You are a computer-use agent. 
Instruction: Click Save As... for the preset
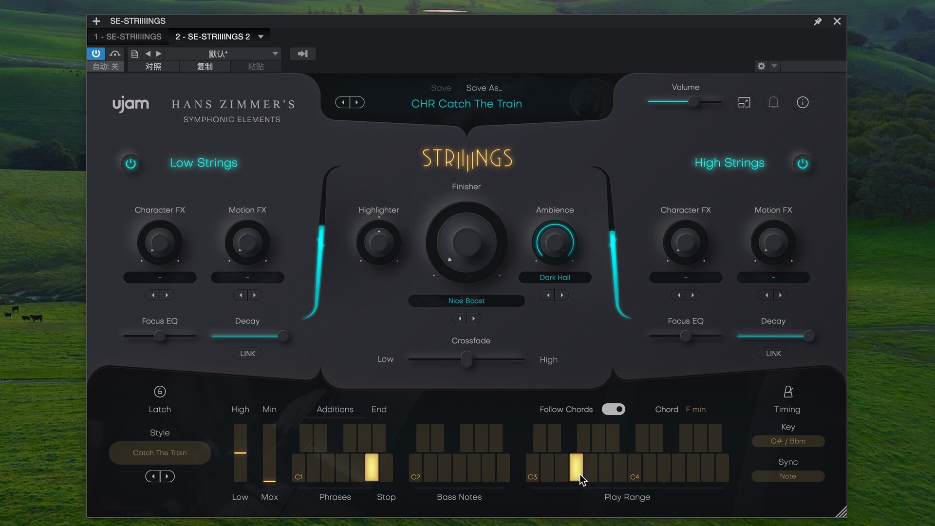pyautogui.click(x=484, y=88)
